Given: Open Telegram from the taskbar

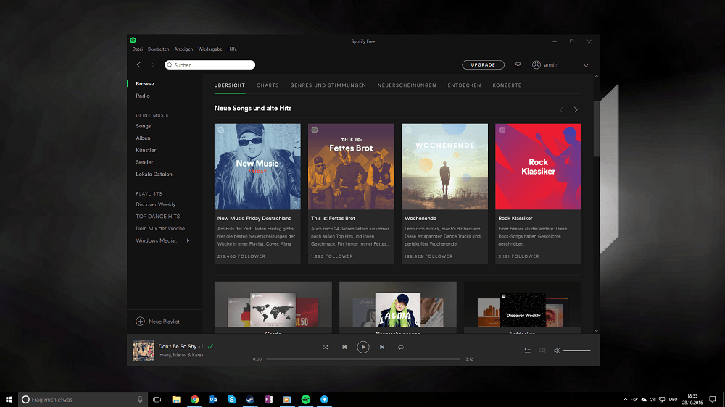Looking at the screenshot, I should point(324,400).
